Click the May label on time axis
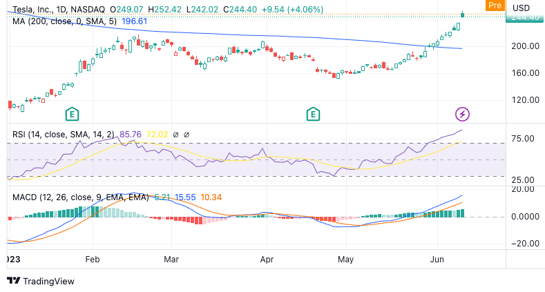 (345, 260)
